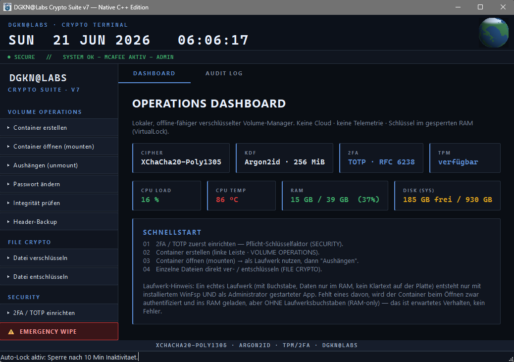Click the 'Lokaler, offline-fähiger' description text
The height and width of the screenshot is (362, 514).
click(x=303, y=127)
